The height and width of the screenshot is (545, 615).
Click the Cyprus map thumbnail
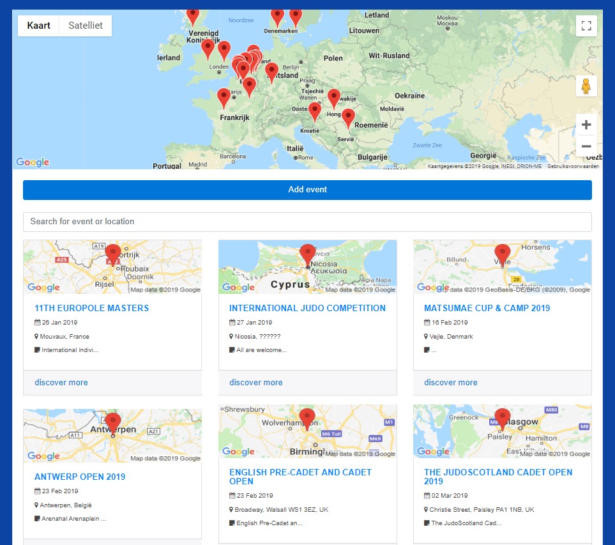coord(308,267)
